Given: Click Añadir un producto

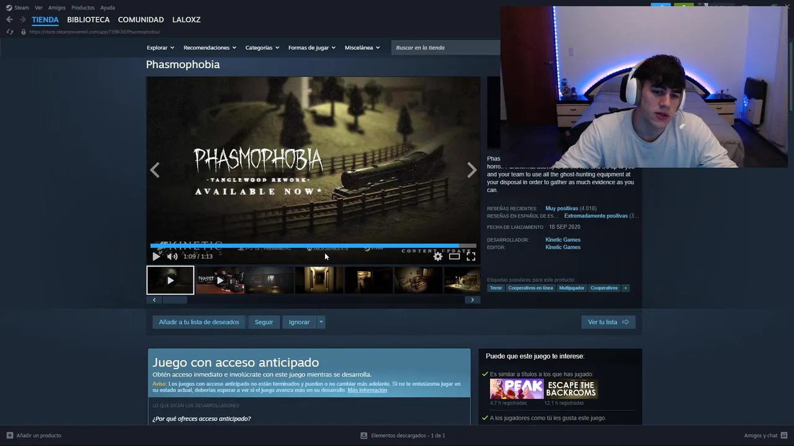Looking at the screenshot, I should point(33,435).
